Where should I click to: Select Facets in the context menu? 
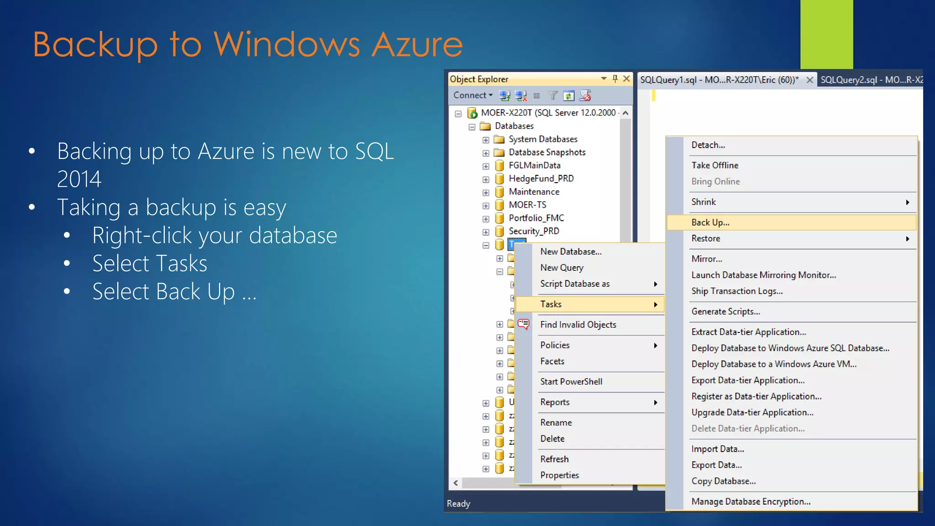tap(589, 361)
